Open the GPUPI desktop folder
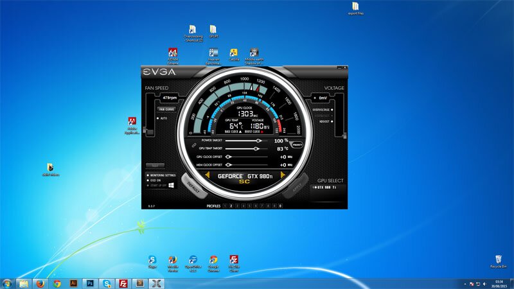Viewport: 514px width, 289px height. (213, 31)
